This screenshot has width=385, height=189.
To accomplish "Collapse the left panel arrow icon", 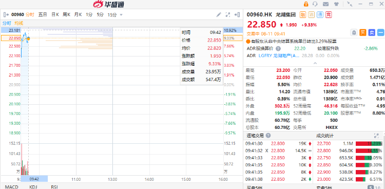I will pos(6,15).
